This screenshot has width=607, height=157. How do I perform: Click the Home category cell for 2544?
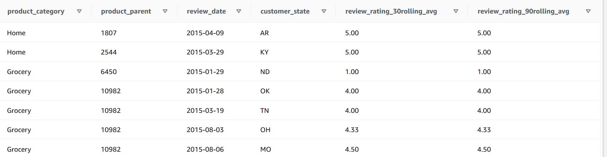point(16,52)
